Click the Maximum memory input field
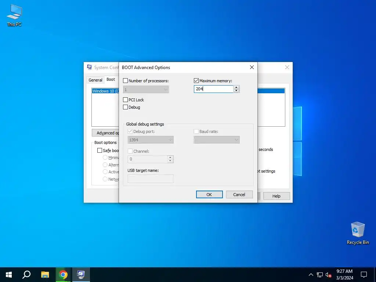Screen dimensions: 376x282 tap(214, 89)
